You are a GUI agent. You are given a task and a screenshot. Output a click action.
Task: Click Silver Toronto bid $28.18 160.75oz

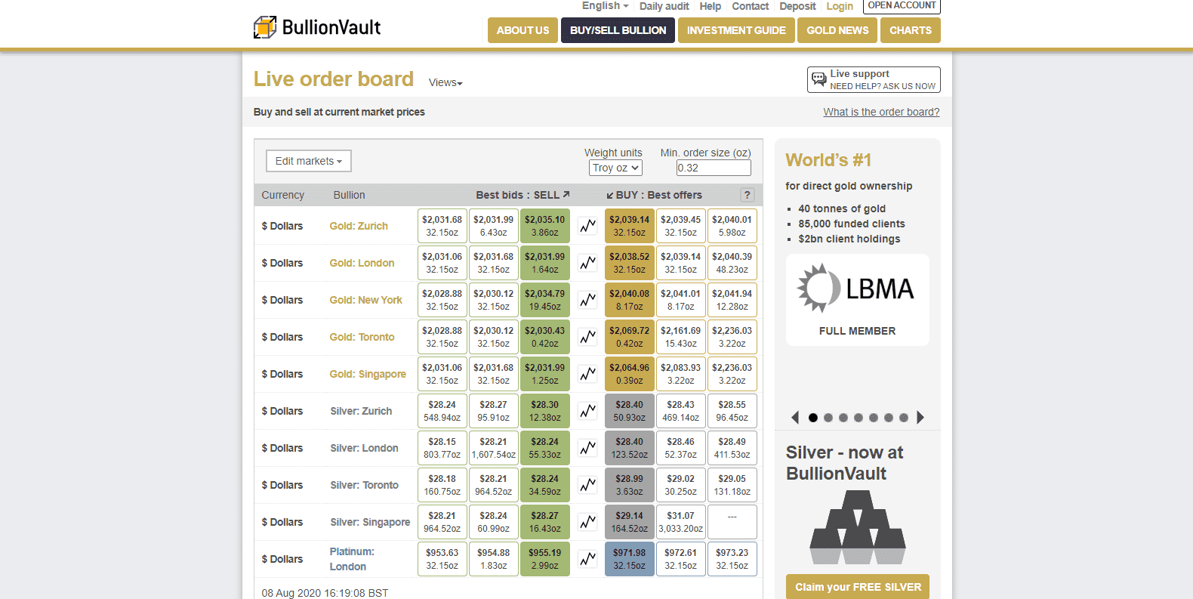point(442,485)
